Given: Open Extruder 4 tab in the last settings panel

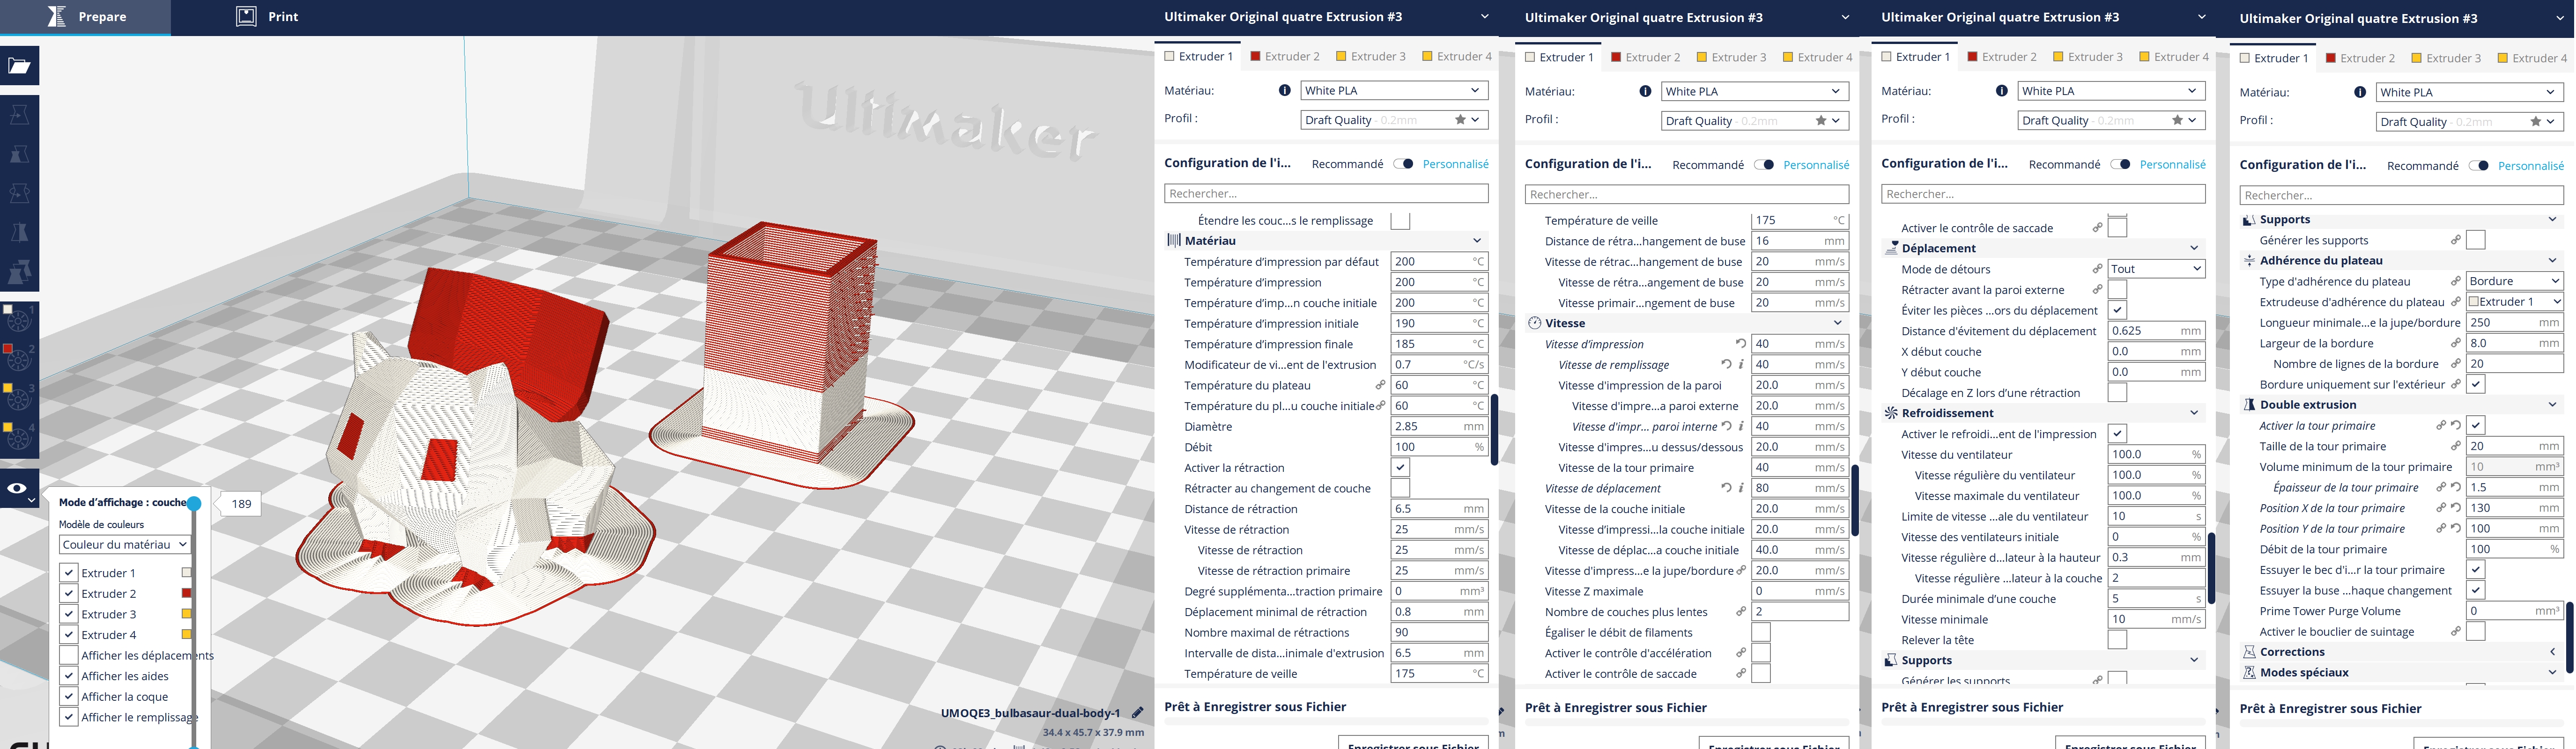Looking at the screenshot, I should 2532,59.
